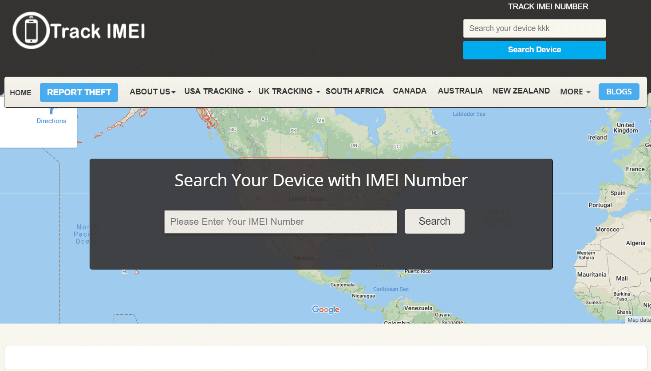Click the Directions link on the map
The image size is (651, 371).
coord(51,121)
